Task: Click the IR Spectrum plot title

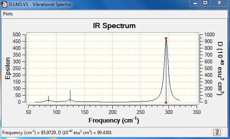Action: [114, 26]
